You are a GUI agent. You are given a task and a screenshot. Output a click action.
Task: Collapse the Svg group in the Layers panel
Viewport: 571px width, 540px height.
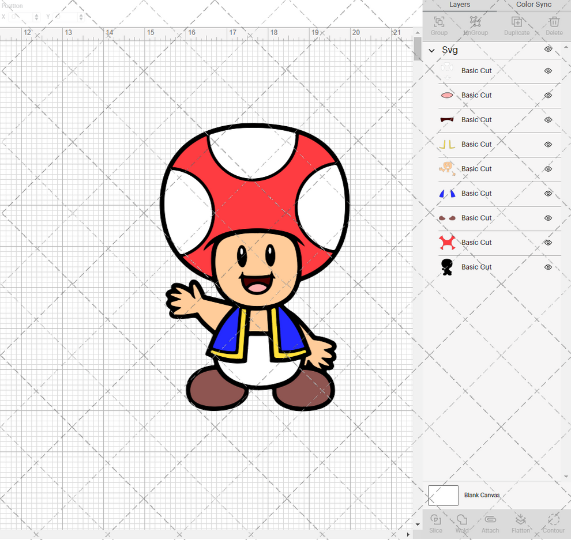click(430, 50)
